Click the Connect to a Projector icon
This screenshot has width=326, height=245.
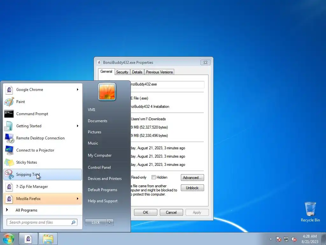click(9, 150)
